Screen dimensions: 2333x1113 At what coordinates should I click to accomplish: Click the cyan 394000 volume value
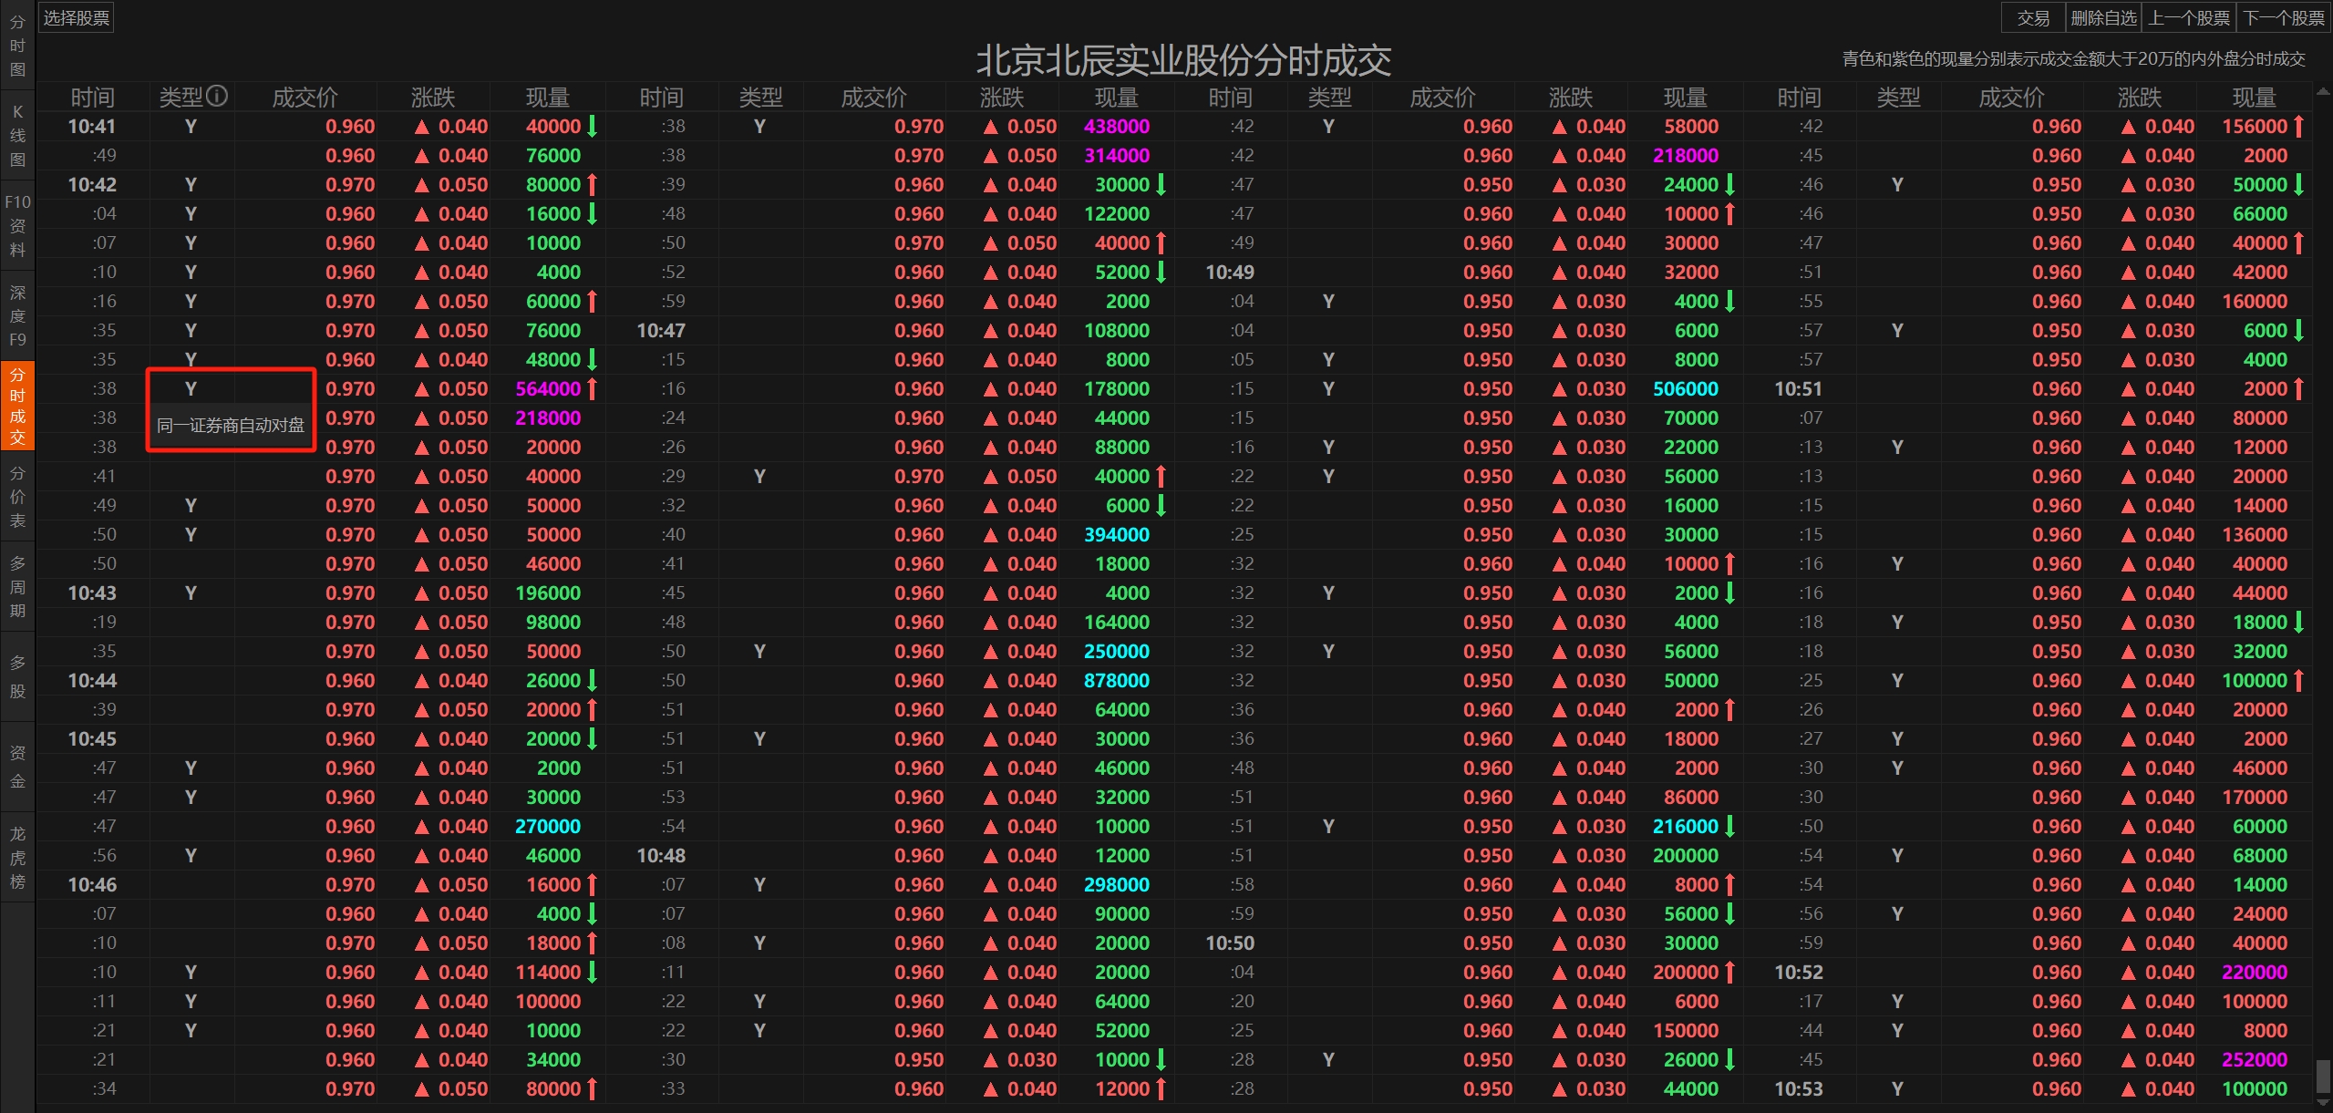(x=1117, y=534)
